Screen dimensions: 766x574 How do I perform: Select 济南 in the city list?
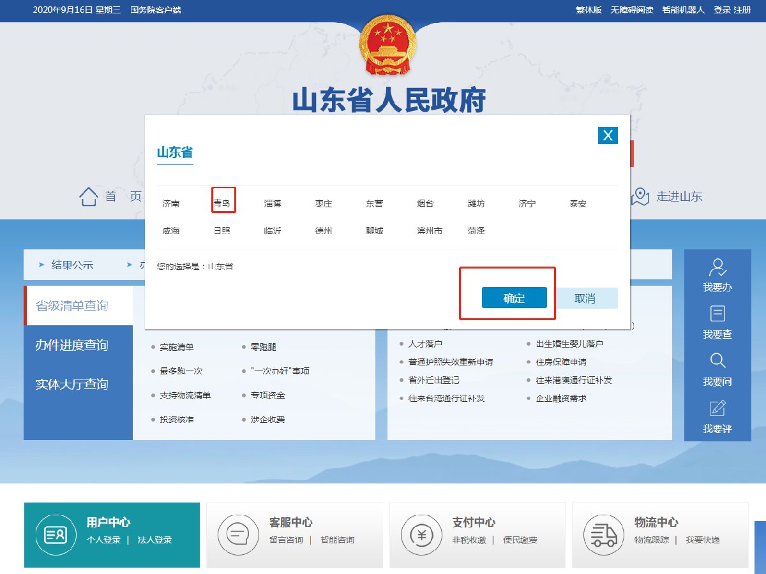click(171, 203)
